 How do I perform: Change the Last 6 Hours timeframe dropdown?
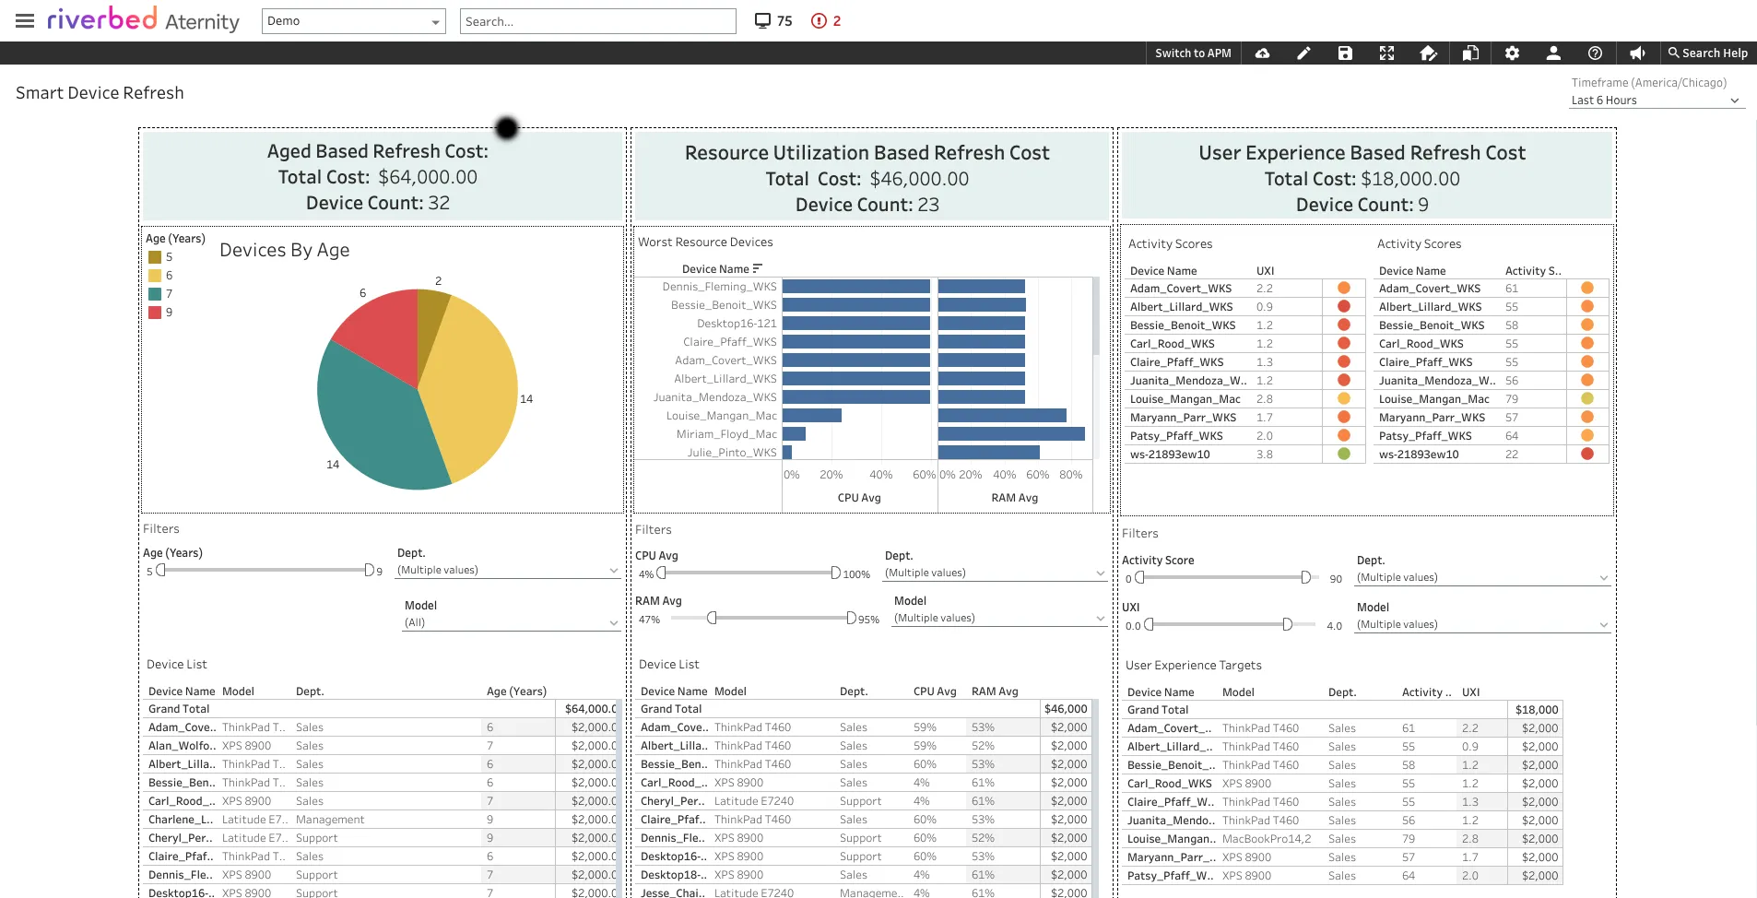coord(1656,100)
